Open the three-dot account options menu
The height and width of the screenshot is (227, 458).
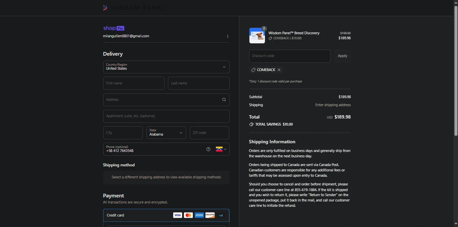(x=227, y=36)
